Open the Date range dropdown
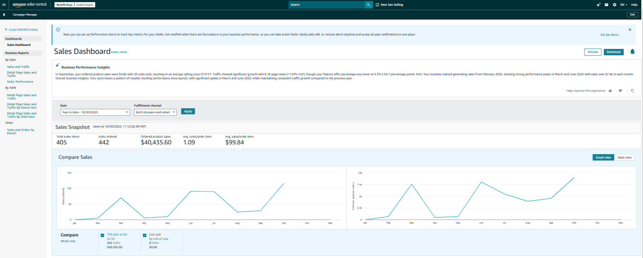 click(95, 112)
